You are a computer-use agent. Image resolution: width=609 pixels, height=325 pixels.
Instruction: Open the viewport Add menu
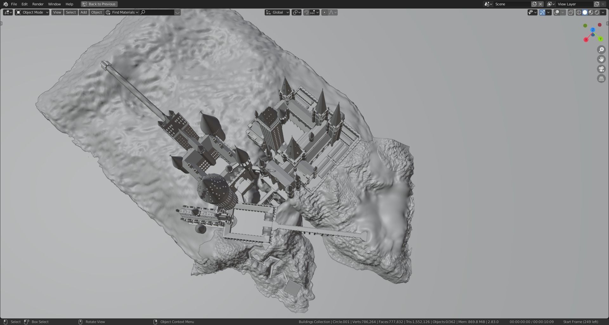coord(83,12)
